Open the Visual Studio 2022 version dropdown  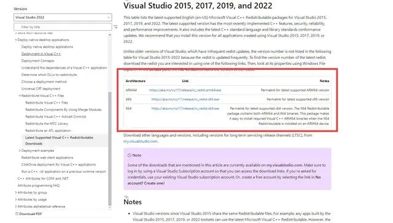tap(63, 18)
